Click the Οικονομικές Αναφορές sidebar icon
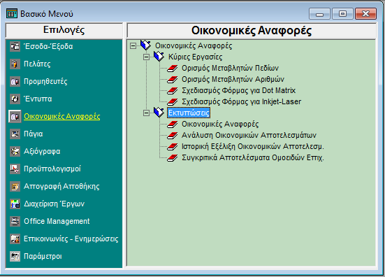Screen dimensions: 385x277 (15, 116)
